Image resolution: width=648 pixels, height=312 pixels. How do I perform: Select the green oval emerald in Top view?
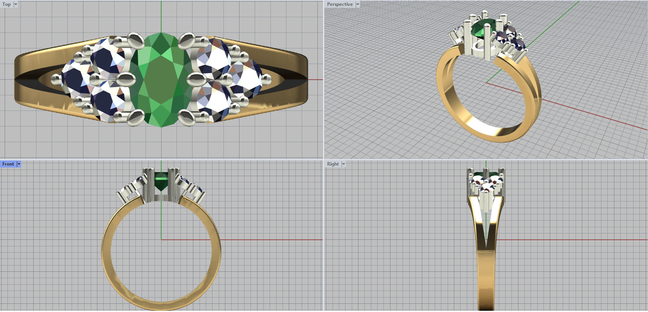pyautogui.click(x=161, y=81)
